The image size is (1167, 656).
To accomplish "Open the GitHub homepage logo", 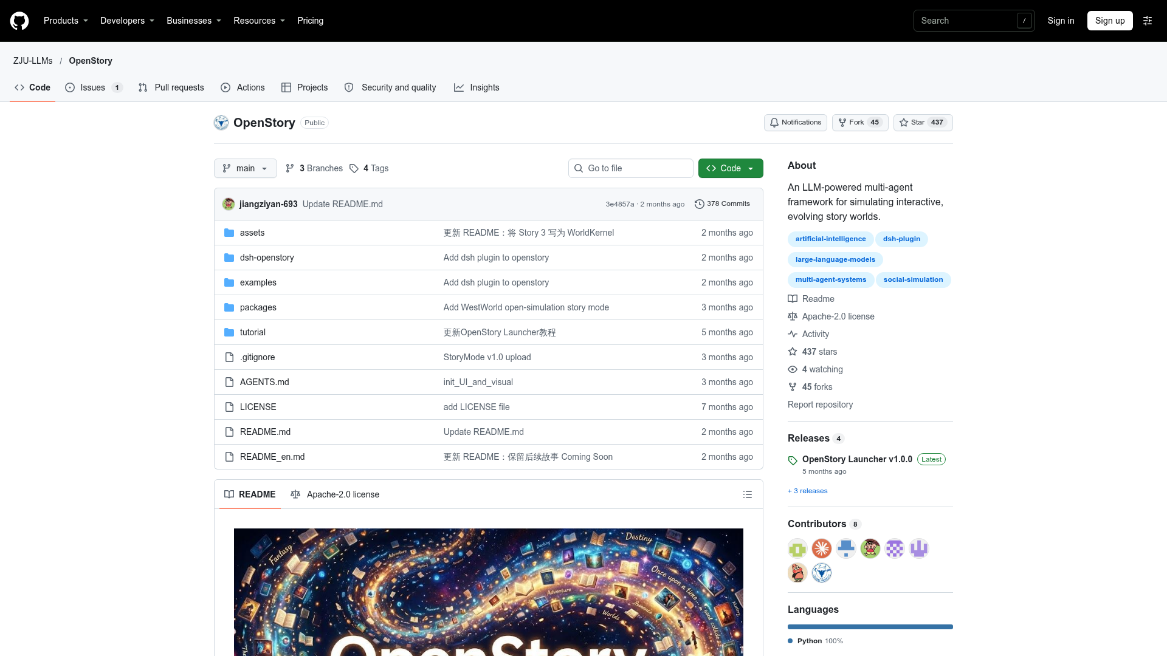I will click(x=19, y=21).
